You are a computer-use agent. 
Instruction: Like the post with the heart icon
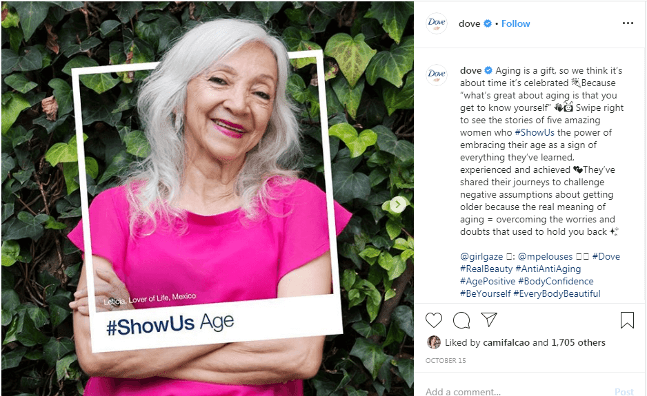tap(434, 320)
